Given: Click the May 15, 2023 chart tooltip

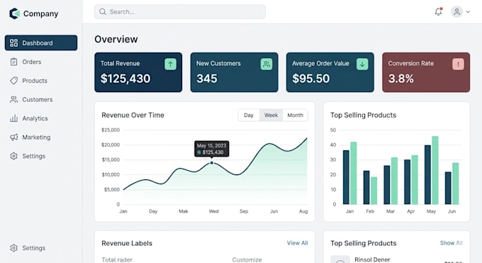Looking at the screenshot, I should click(x=211, y=149).
